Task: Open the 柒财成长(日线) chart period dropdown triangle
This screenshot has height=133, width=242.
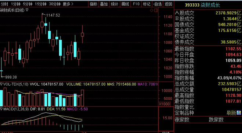Action: (x=27, y=10)
